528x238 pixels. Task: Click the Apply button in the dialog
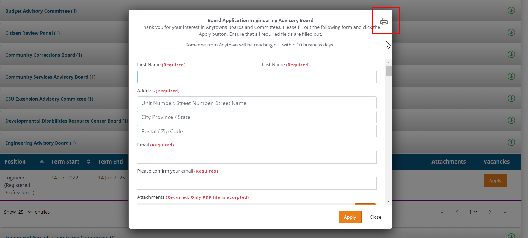pyautogui.click(x=350, y=217)
